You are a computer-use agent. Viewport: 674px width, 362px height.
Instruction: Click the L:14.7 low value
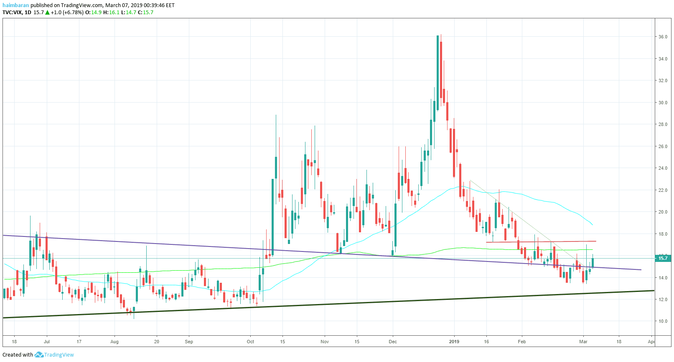coord(129,13)
